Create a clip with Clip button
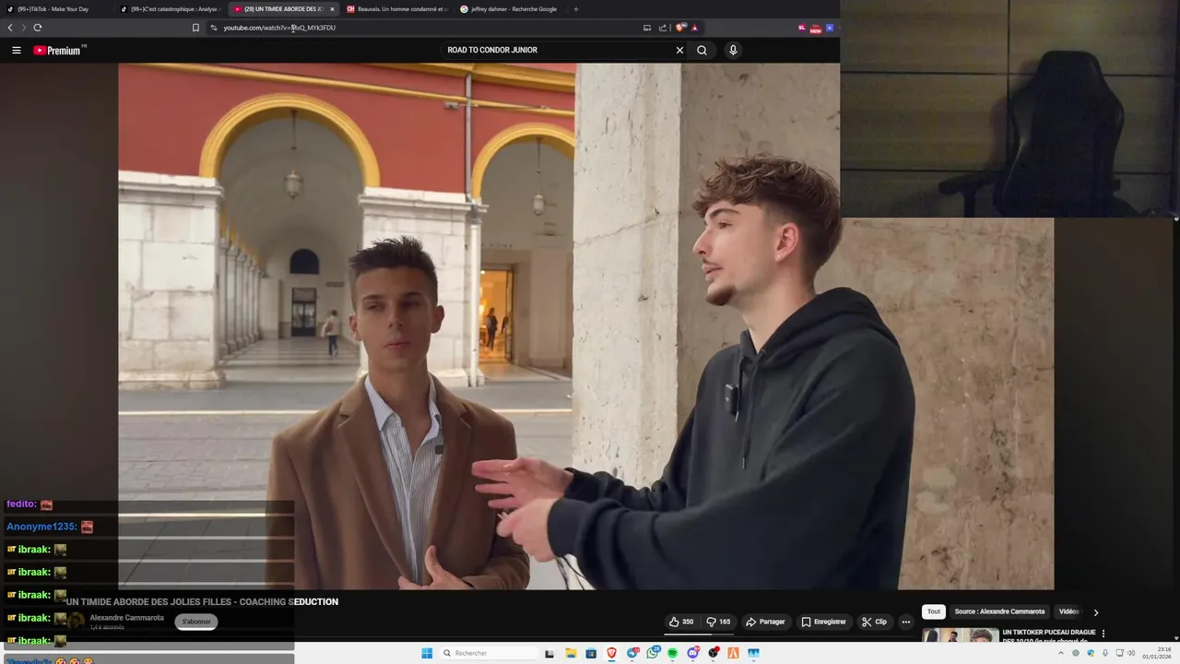This screenshot has width=1180, height=664. [874, 622]
